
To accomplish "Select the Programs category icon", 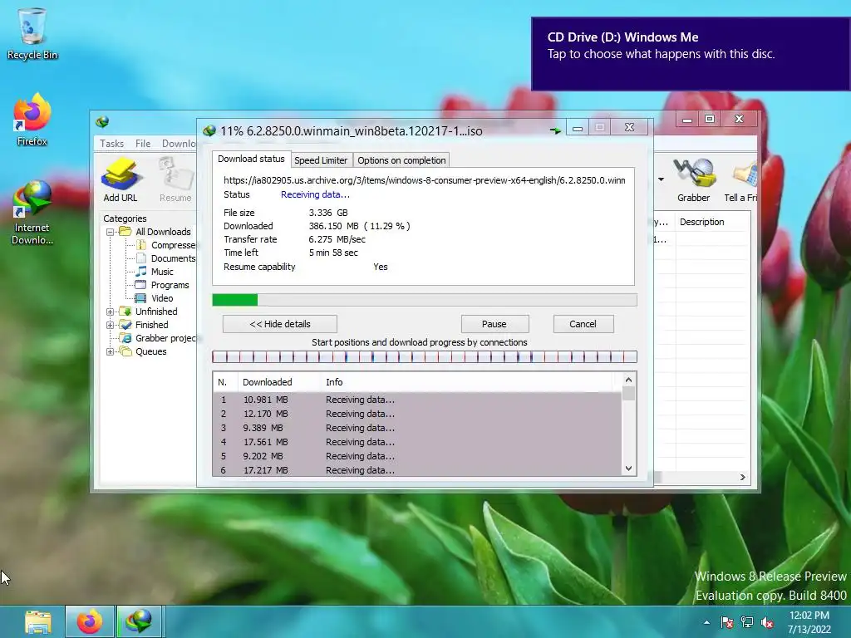I will click(141, 285).
